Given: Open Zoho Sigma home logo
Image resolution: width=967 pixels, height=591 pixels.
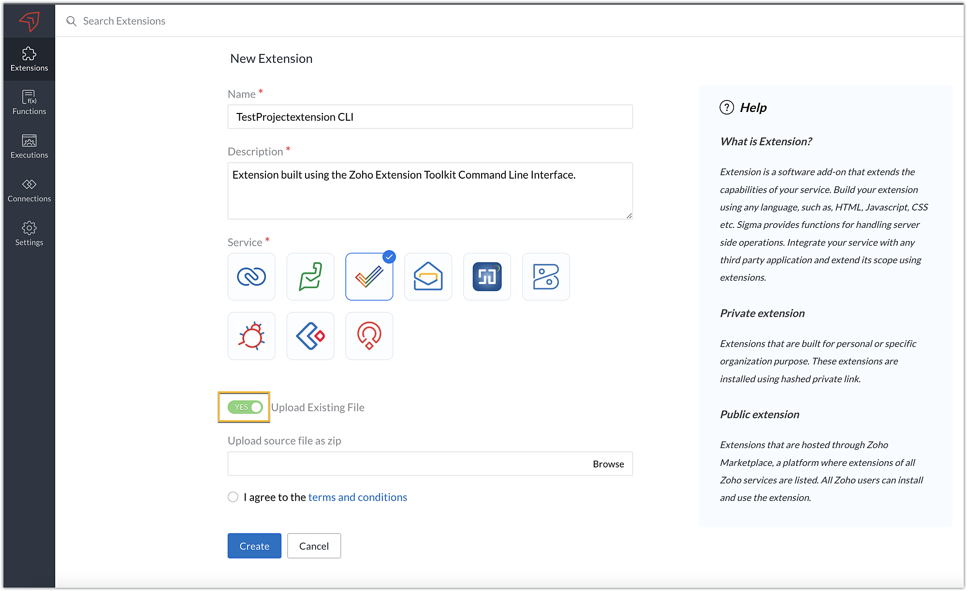Looking at the screenshot, I should click(29, 21).
